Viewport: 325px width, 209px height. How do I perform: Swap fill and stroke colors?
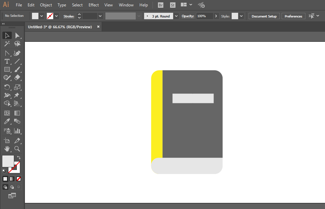tap(19, 158)
